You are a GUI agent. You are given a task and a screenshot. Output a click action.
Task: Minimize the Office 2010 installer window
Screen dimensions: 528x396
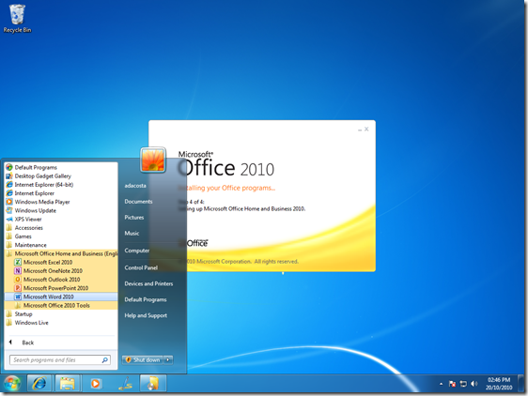360,129
